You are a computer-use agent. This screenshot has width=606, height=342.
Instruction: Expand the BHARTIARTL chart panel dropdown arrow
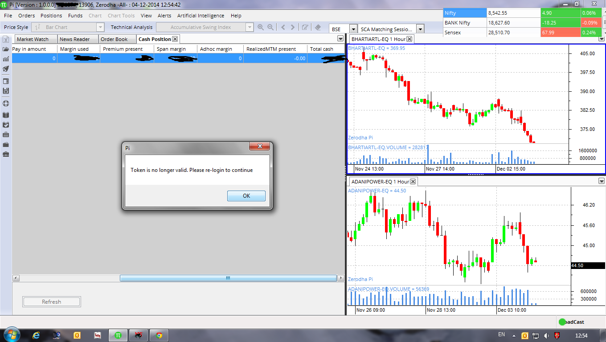[602, 39]
